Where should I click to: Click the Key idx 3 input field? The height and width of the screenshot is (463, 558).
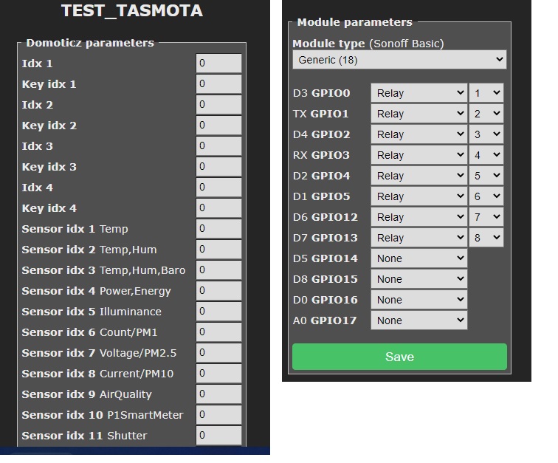pyautogui.click(x=218, y=167)
